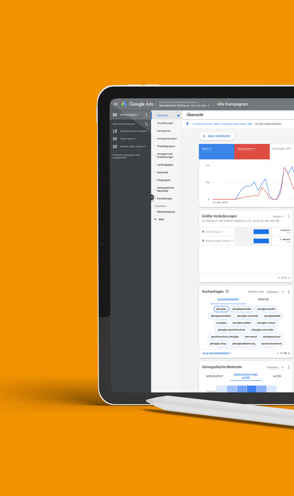294x496 pixels.
Task: Switch to the ALTER tab
Action: (277, 377)
